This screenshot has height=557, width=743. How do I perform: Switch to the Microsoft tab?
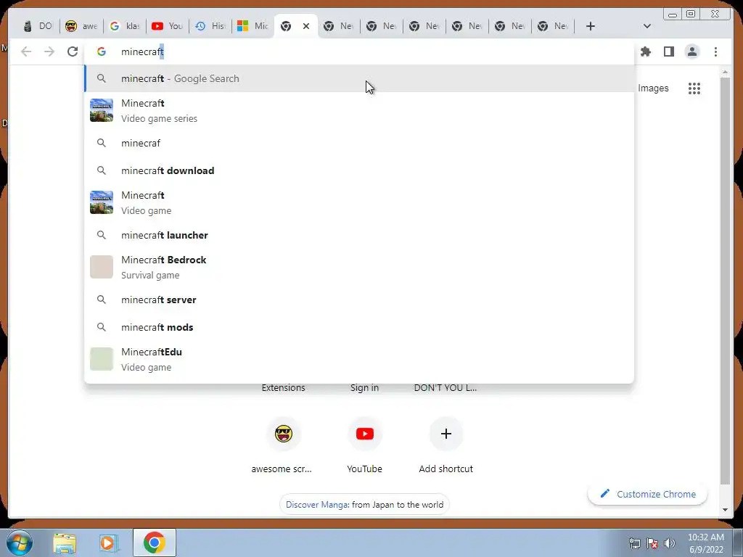(253, 26)
